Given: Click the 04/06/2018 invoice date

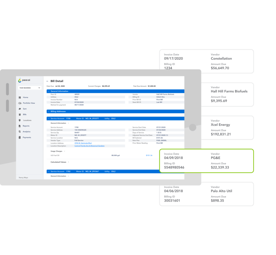Looking at the screenshot, I should pos(174,191).
